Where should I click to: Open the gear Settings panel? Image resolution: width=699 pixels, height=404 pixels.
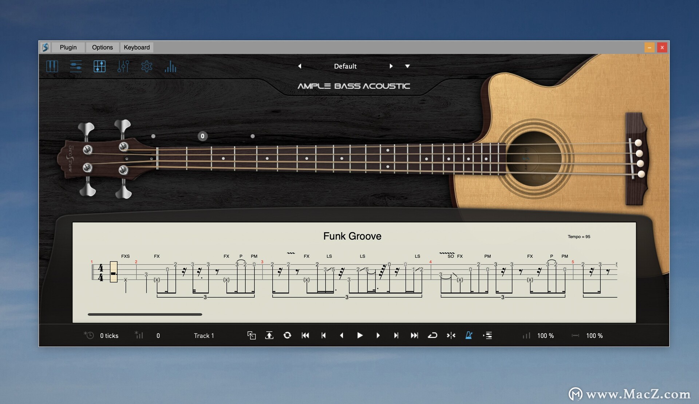[147, 66]
